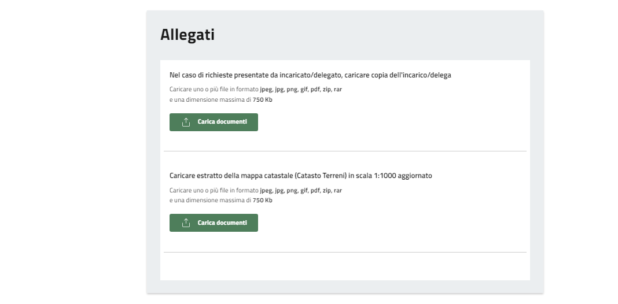This screenshot has width=618, height=304.
Task: Click the file format list in the mappa catastale section
Action: (301, 190)
